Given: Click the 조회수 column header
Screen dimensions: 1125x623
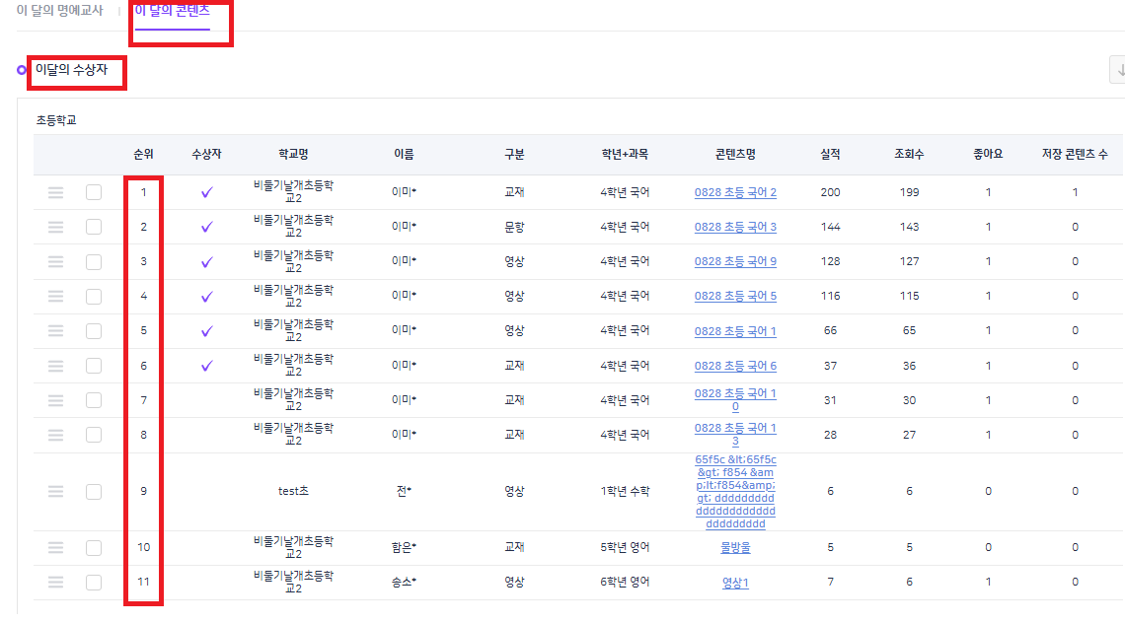Looking at the screenshot, I should click(x=909, y=155).
